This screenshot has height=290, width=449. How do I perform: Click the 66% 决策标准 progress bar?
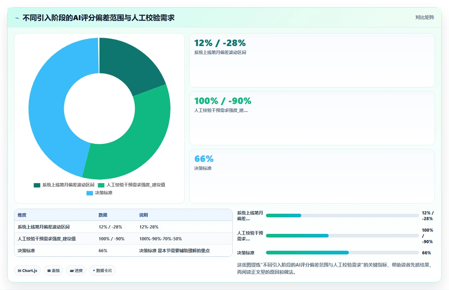click(342, 253)
